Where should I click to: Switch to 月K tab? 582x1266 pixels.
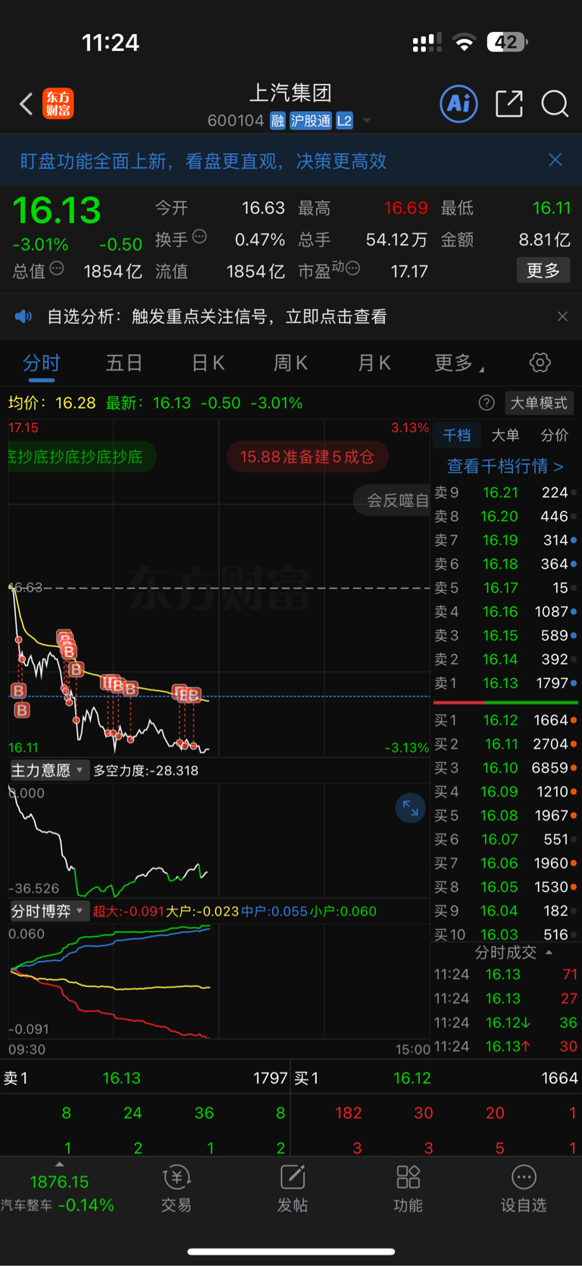point(374,363)
